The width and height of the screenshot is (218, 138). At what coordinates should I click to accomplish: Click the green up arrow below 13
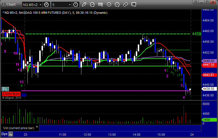(21, 86)
